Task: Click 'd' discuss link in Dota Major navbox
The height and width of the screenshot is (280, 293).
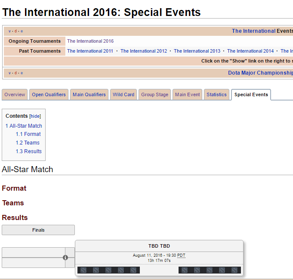Action: coord(15,73)
